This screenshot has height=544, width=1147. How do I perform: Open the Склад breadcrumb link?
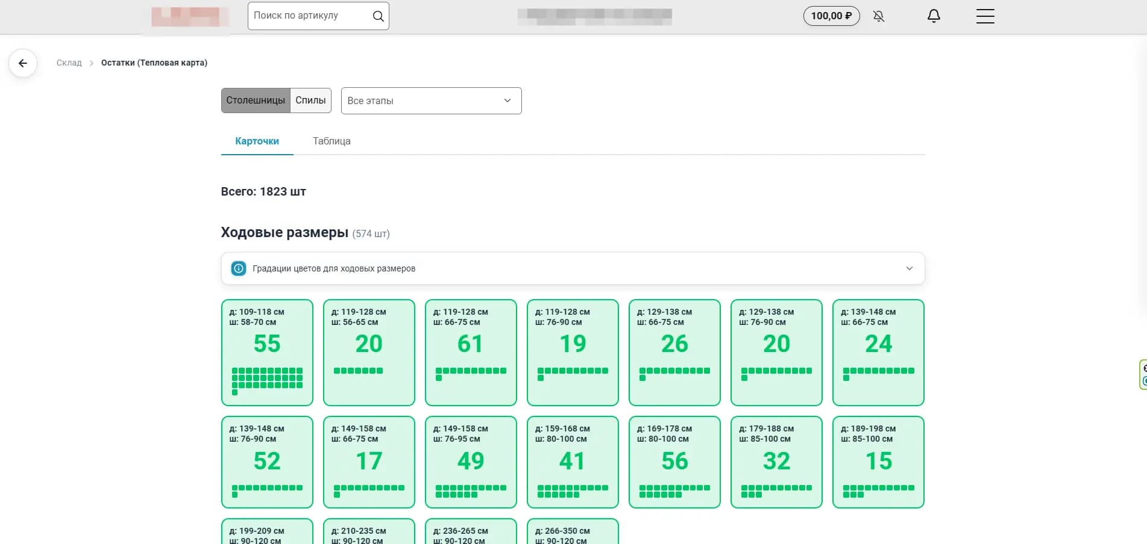pyautogui.click(x=69, y=63)
